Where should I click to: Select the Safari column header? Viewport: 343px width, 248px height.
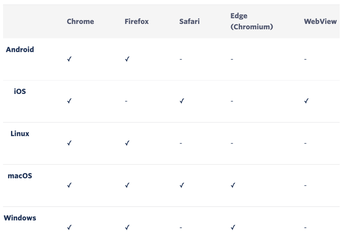pyautogui.click(x=189, y=21)
